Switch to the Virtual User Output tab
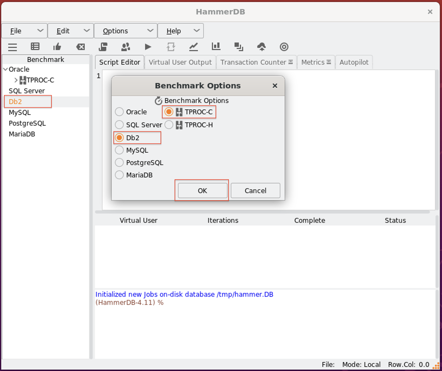Image resolution: width=442 pixels, height=371 pixels. (x=180, y=62)
